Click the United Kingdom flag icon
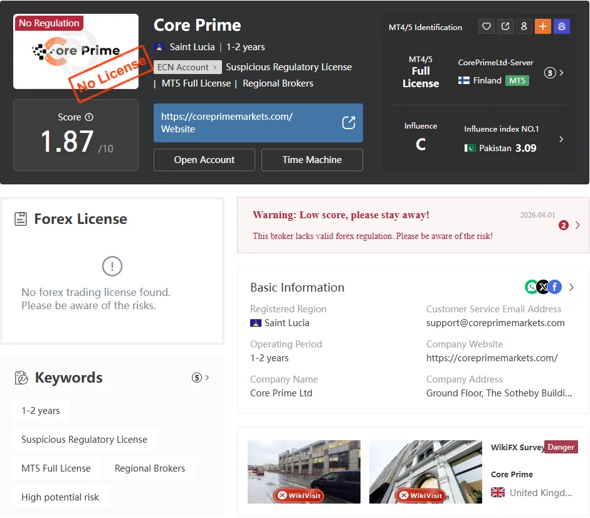Screen dimensions: 590x518 tap(497, 492)
